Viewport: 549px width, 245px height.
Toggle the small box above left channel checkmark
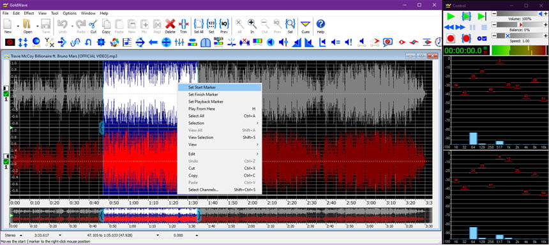coord(6,88)
